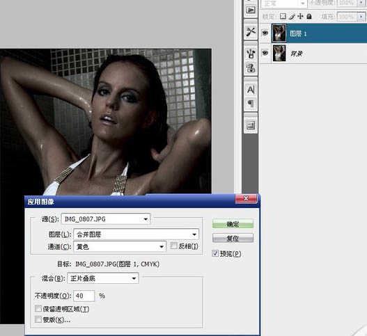Hide layer 图层 1 with its eye icon

(x=265, y=33)
